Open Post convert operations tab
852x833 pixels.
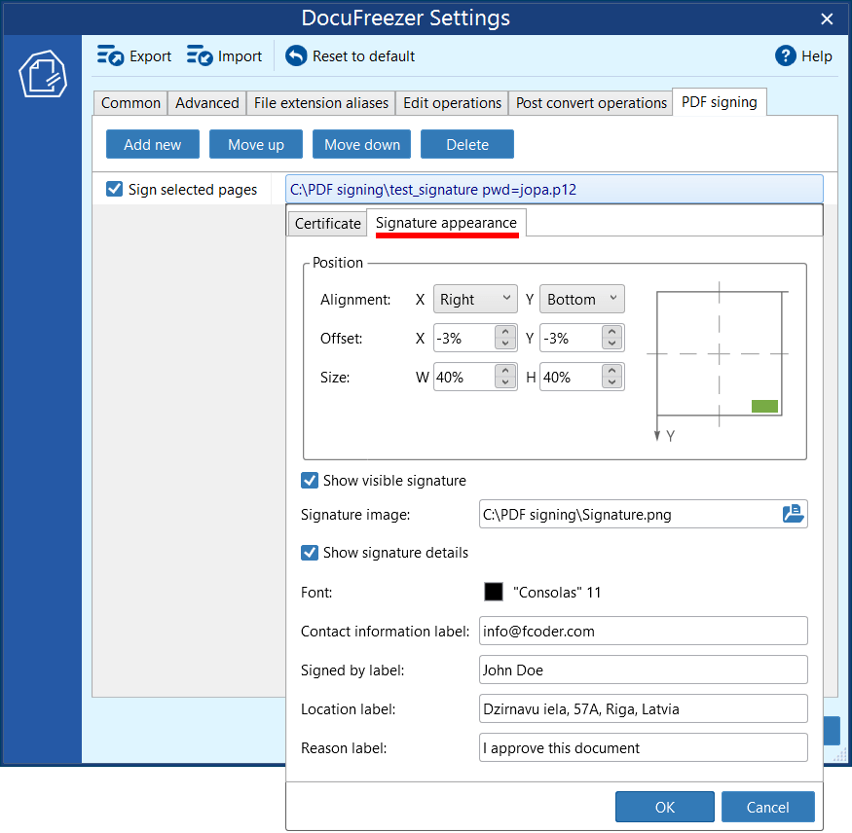591,102
